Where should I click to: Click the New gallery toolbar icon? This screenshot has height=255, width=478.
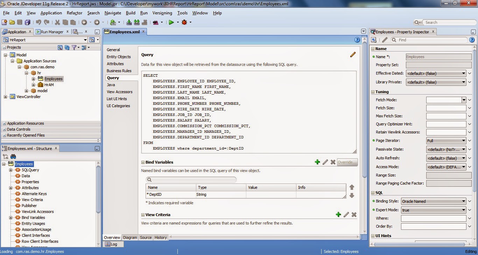(x=5, y=22)
